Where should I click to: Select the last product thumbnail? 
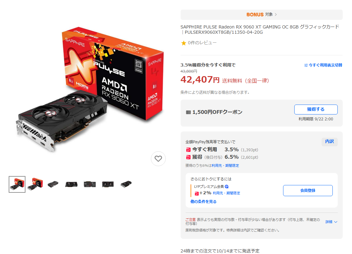(x=126, y=184)
